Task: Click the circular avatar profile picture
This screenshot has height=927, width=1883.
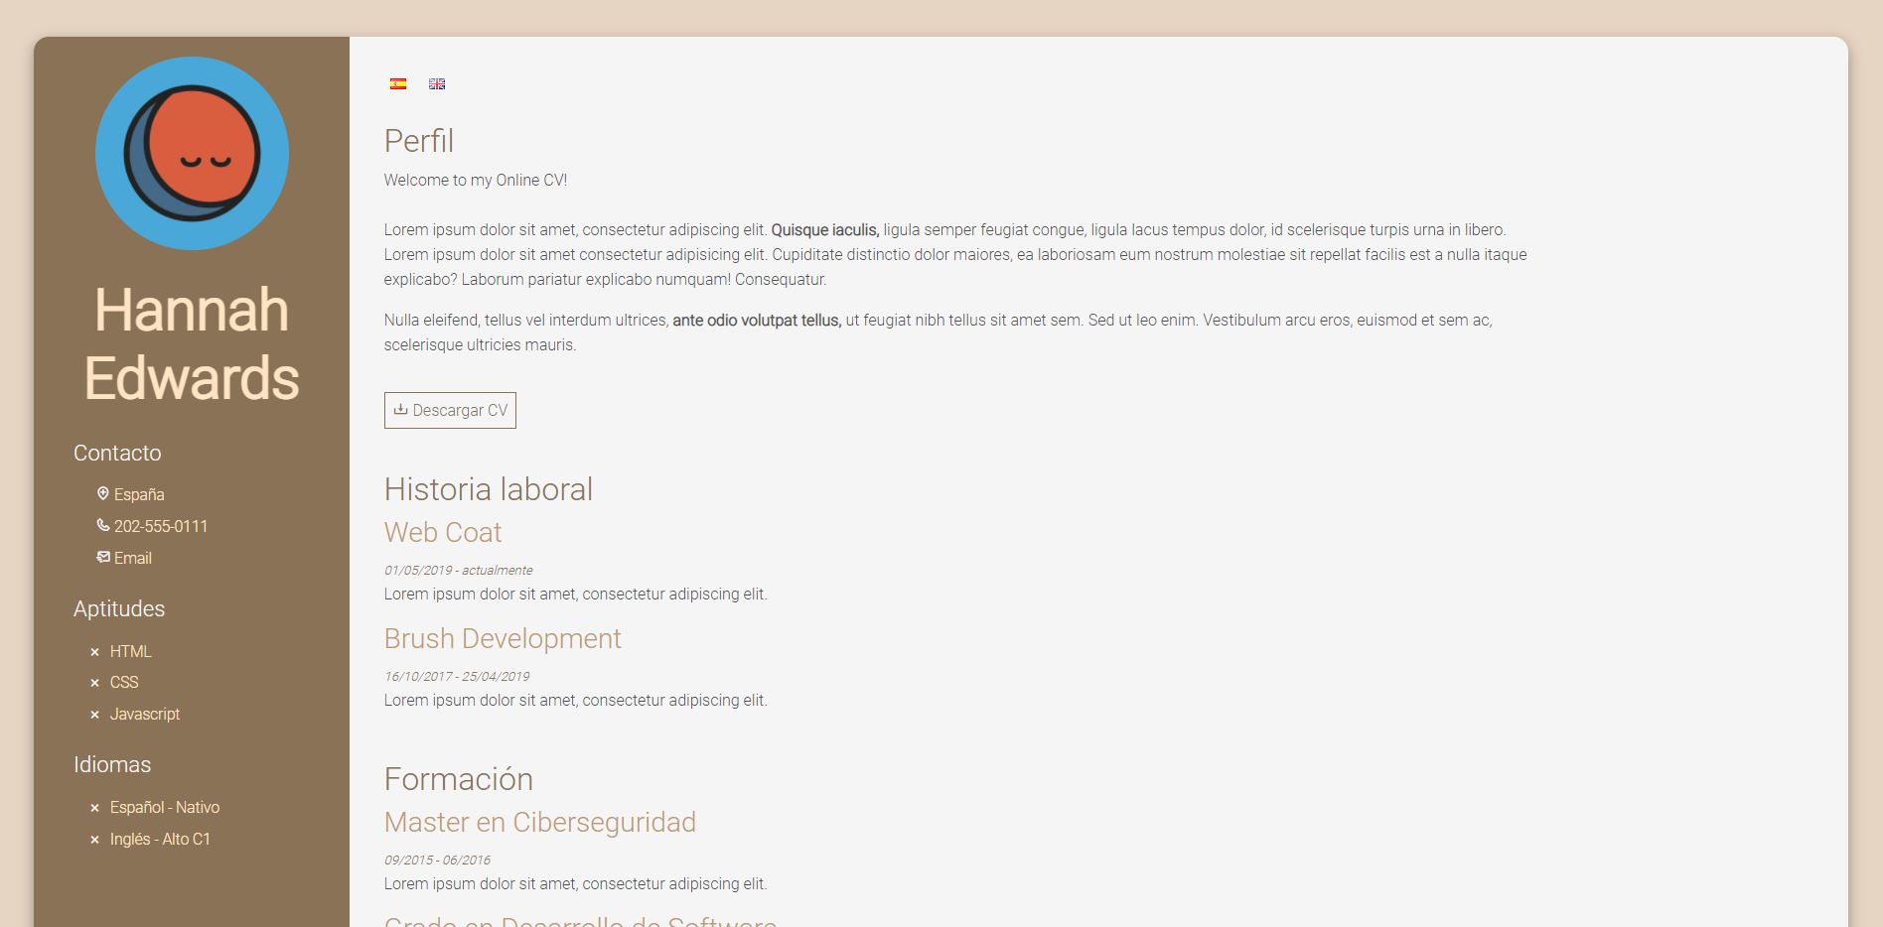Action: pyautogui.click(x=192, y=154)
